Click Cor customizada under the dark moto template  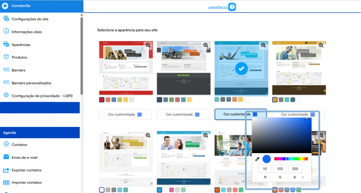(x=183, y=115)
